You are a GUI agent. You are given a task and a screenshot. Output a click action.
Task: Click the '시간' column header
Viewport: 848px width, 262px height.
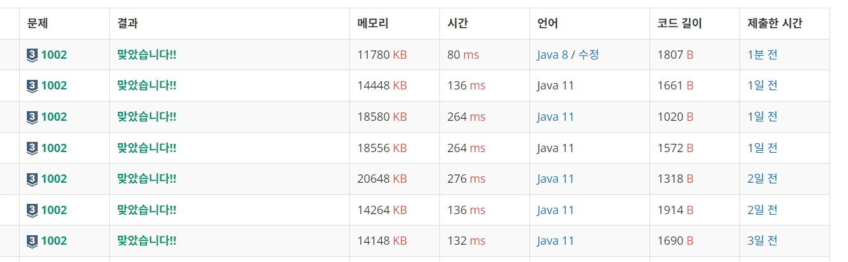[x=458, y=24]
